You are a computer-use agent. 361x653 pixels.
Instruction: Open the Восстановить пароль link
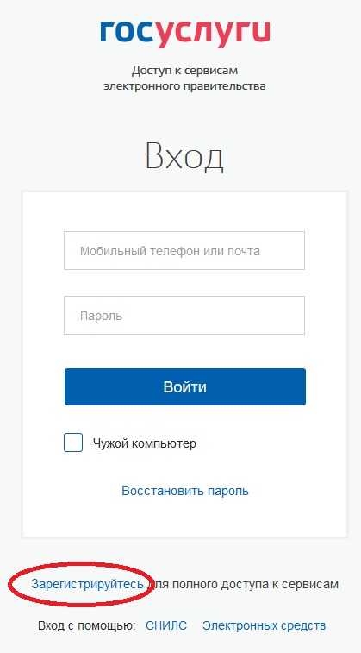185,491
